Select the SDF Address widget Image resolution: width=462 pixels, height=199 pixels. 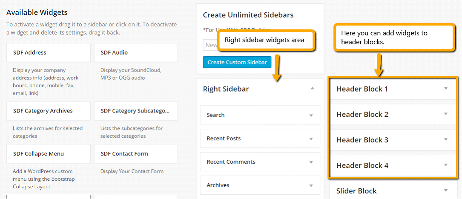[48, 53]
